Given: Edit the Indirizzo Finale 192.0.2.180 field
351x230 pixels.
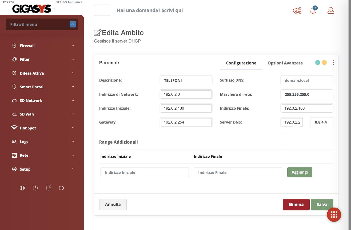Looking at the screenshot, I should pos(307,108).
